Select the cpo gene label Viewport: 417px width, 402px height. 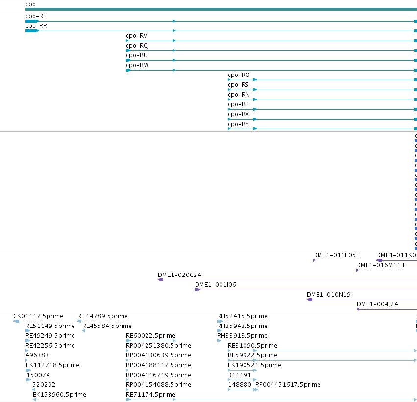(x=30, y=4)
